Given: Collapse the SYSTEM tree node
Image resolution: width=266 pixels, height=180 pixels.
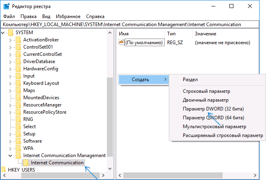Looking at the screenshot, I should [x=4, y=33].
